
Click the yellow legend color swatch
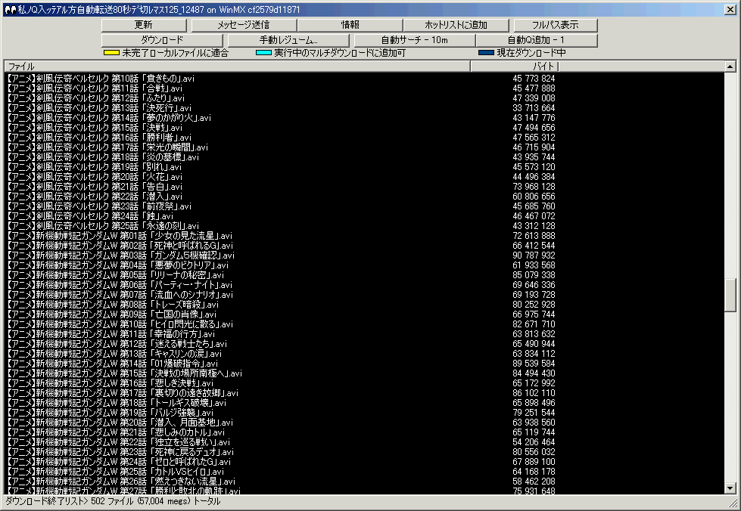click(111, 54)
